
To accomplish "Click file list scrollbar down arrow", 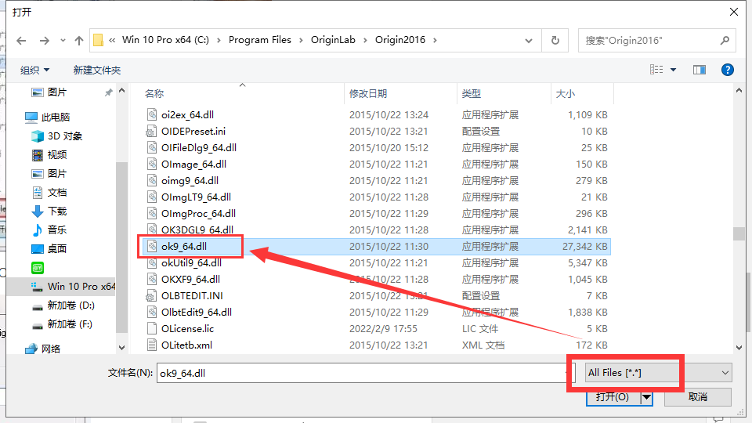I will (739, 348).
